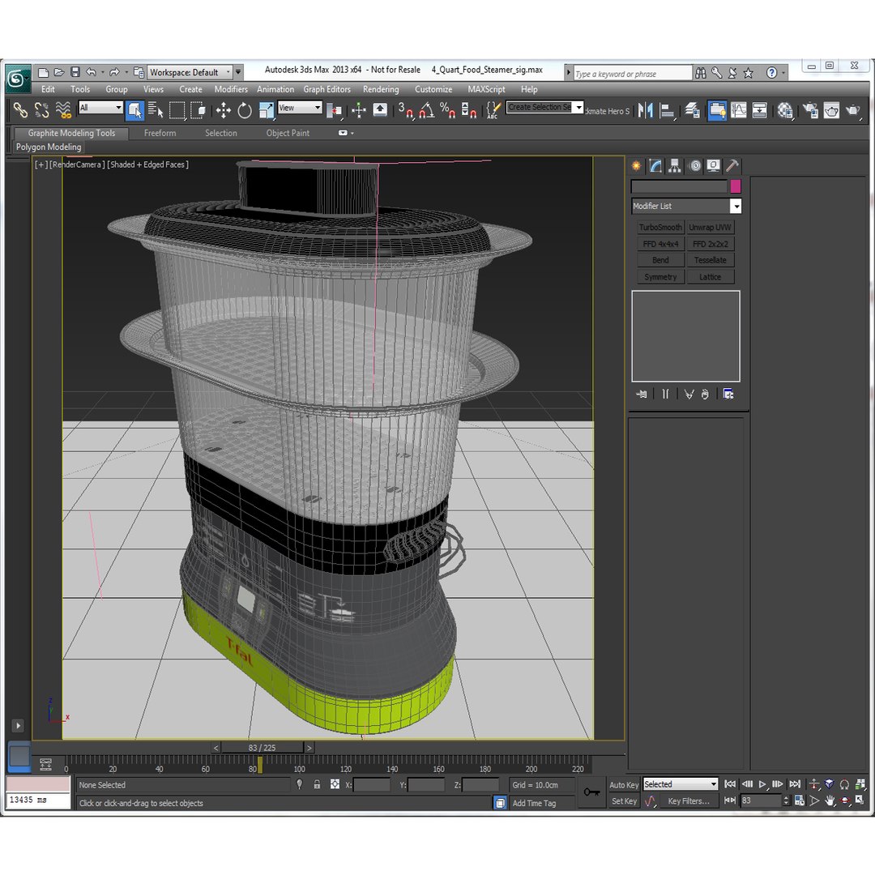
Task: Click the Play Animation button
Action: tap(762, 784)
